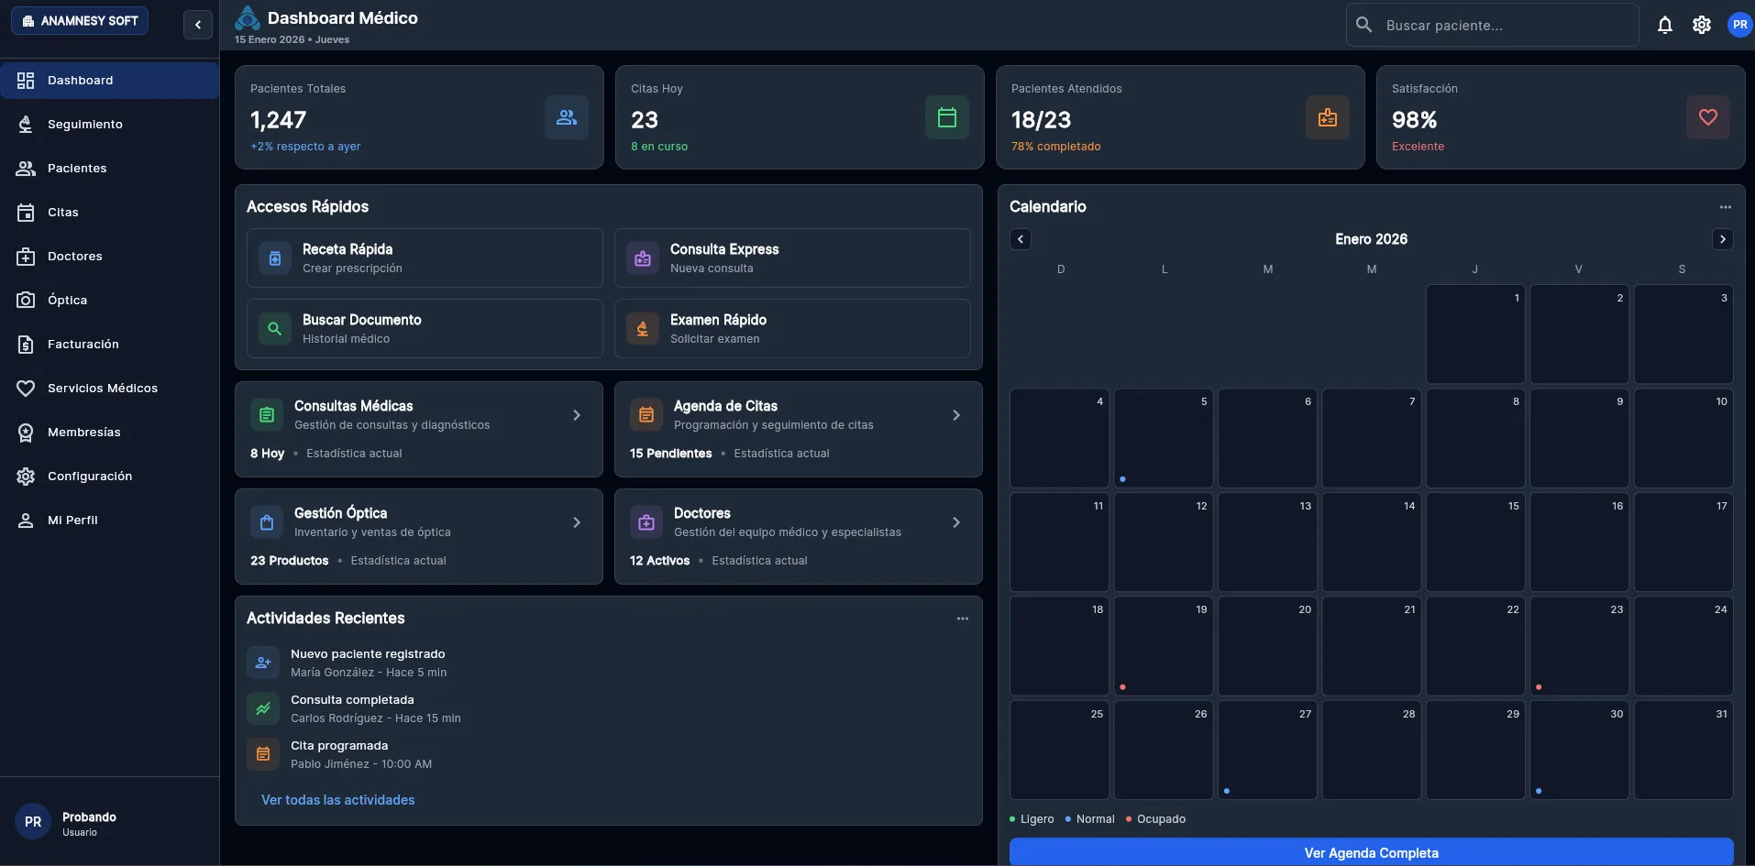Click the Pacientes Atendidos medical icon
1755x866 pixels.
pos(1328,117)
